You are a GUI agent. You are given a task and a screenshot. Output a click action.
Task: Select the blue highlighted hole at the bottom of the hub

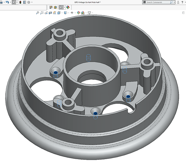(95, 113)
